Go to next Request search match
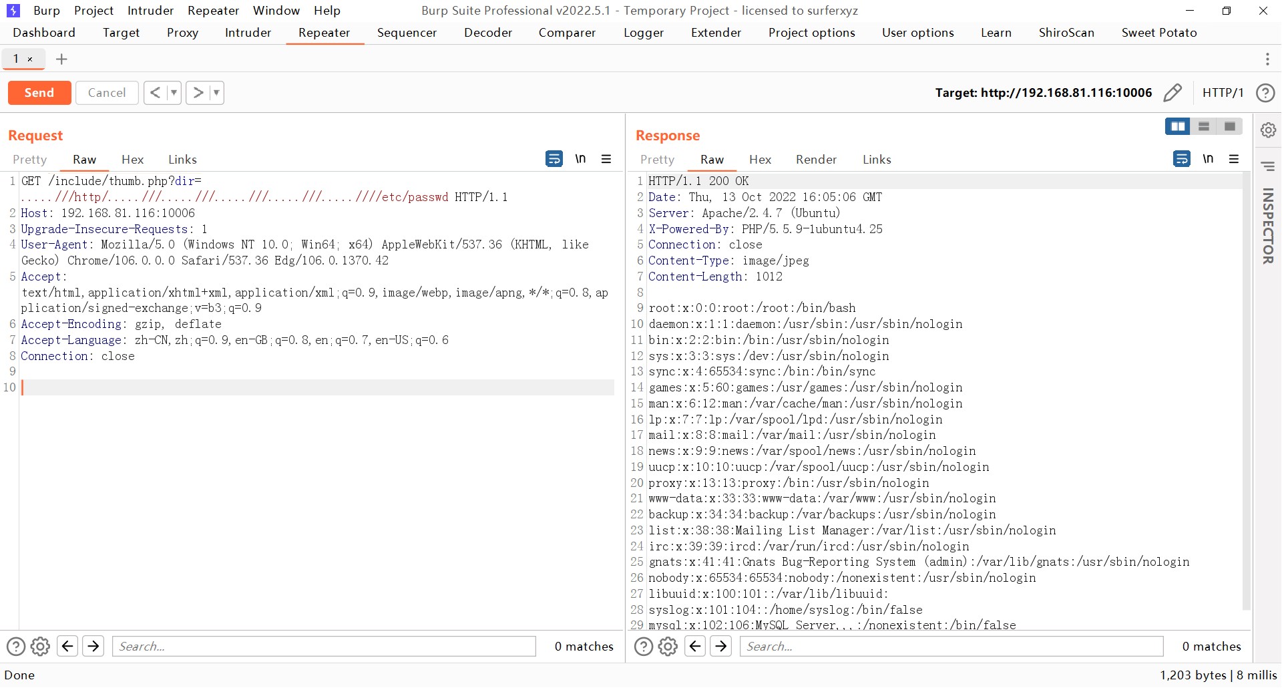The image size is (1282, 688). (x=93, y=646)
